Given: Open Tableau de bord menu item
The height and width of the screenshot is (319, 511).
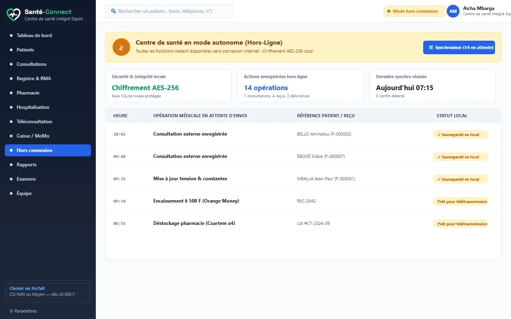Looking at the screenshot, I should [48, 35].
